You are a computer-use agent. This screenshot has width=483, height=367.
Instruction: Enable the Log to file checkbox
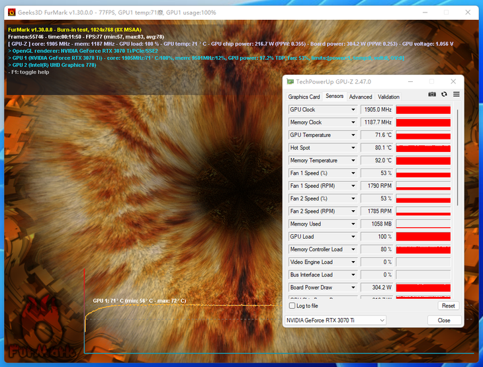292,306
